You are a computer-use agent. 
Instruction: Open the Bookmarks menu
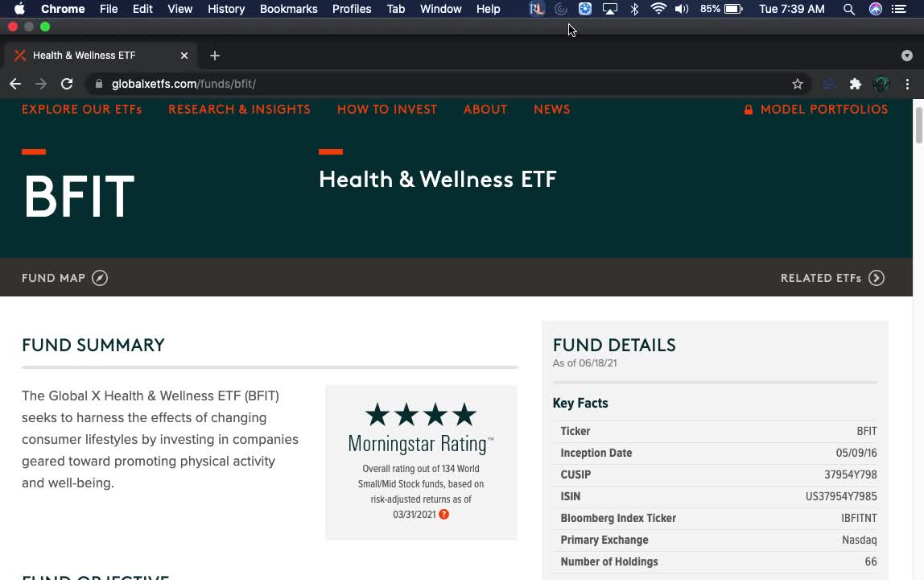289,9
